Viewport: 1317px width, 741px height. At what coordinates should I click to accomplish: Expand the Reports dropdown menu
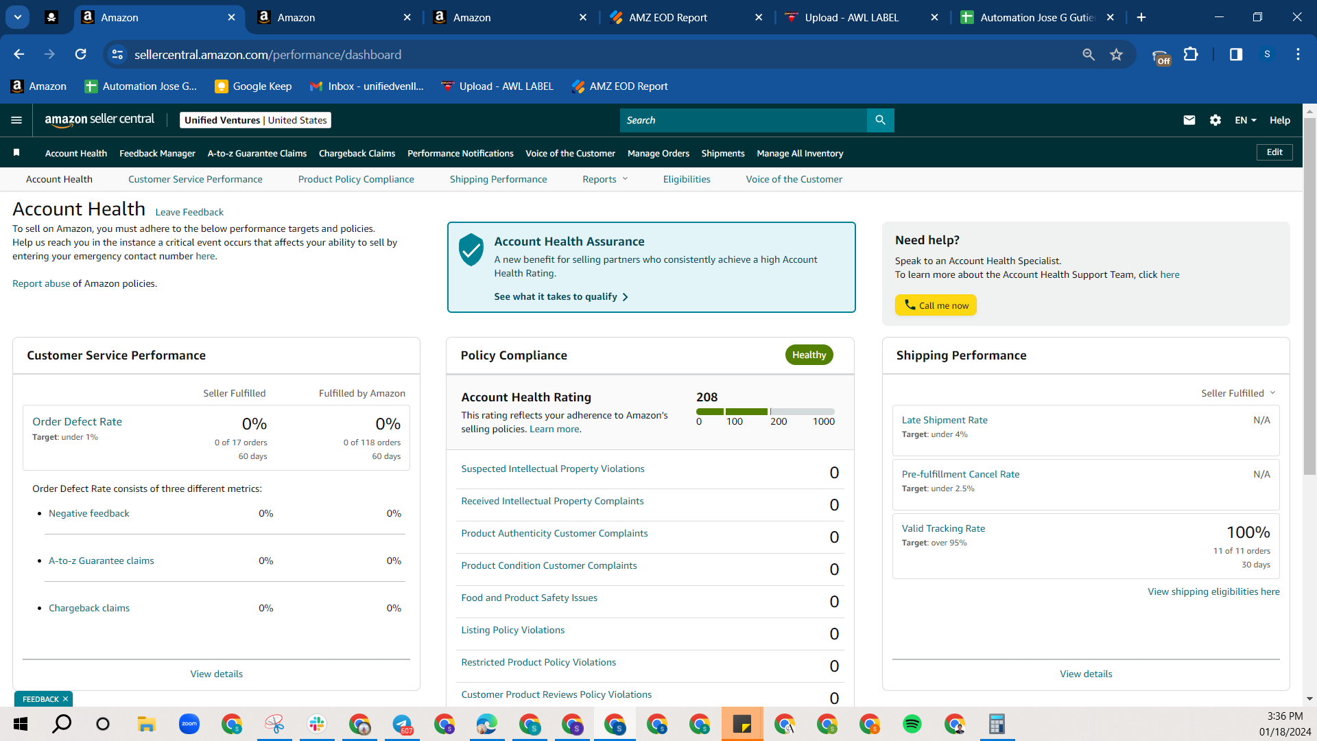(x=605, y=179)
